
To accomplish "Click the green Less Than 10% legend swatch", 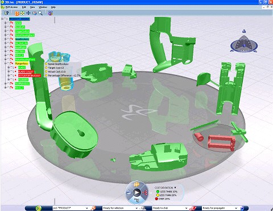I will point(158,192).
